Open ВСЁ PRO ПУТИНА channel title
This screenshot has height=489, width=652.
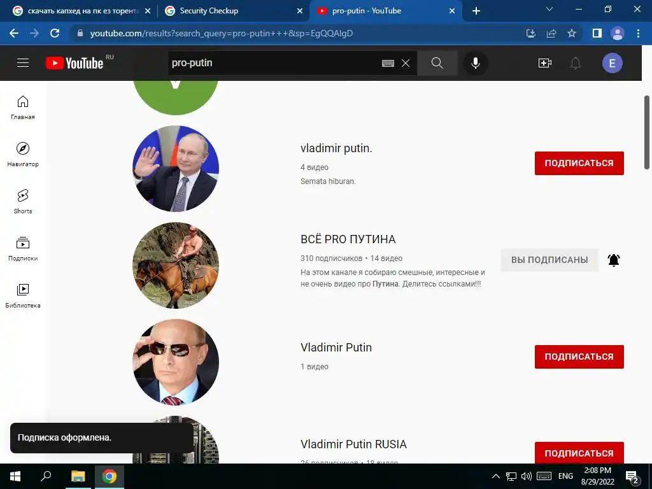[348, 239]
